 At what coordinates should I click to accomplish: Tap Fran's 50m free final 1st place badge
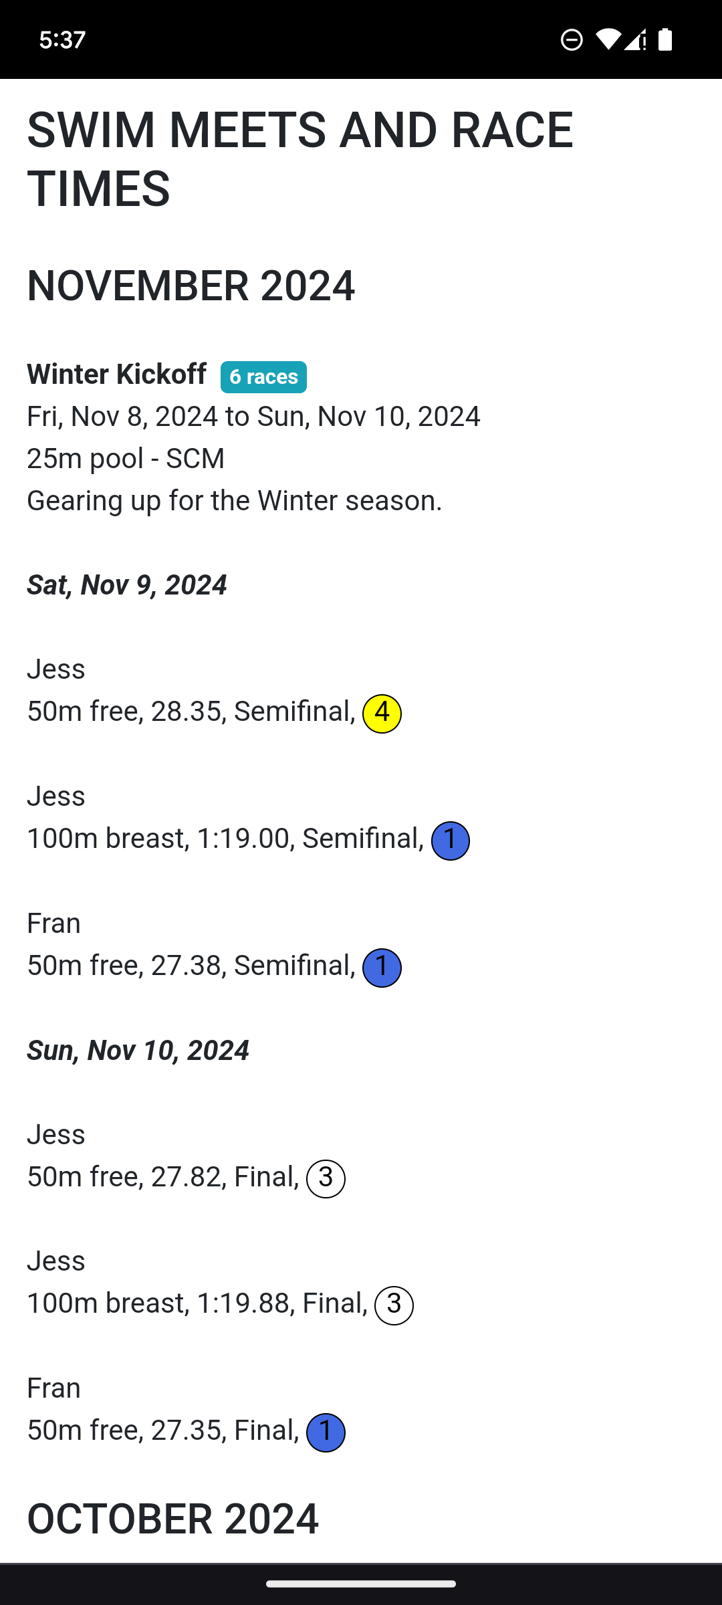pos(326,1432)
